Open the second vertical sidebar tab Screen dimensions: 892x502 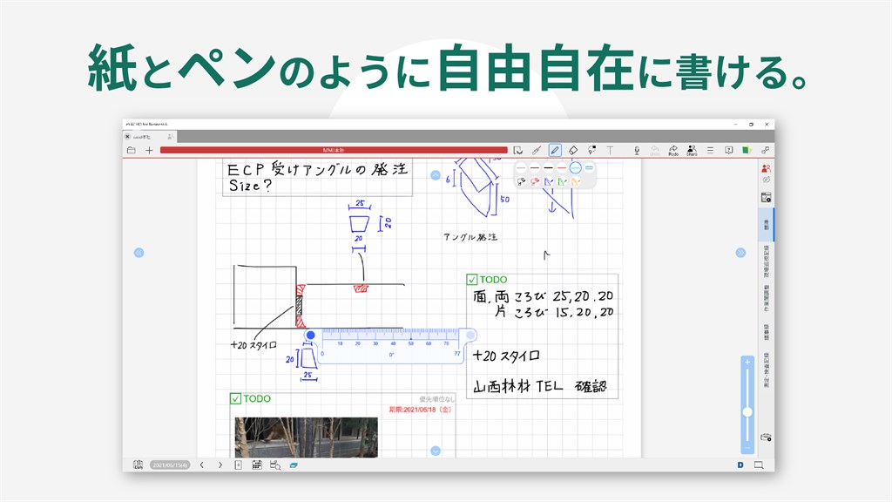767,261
